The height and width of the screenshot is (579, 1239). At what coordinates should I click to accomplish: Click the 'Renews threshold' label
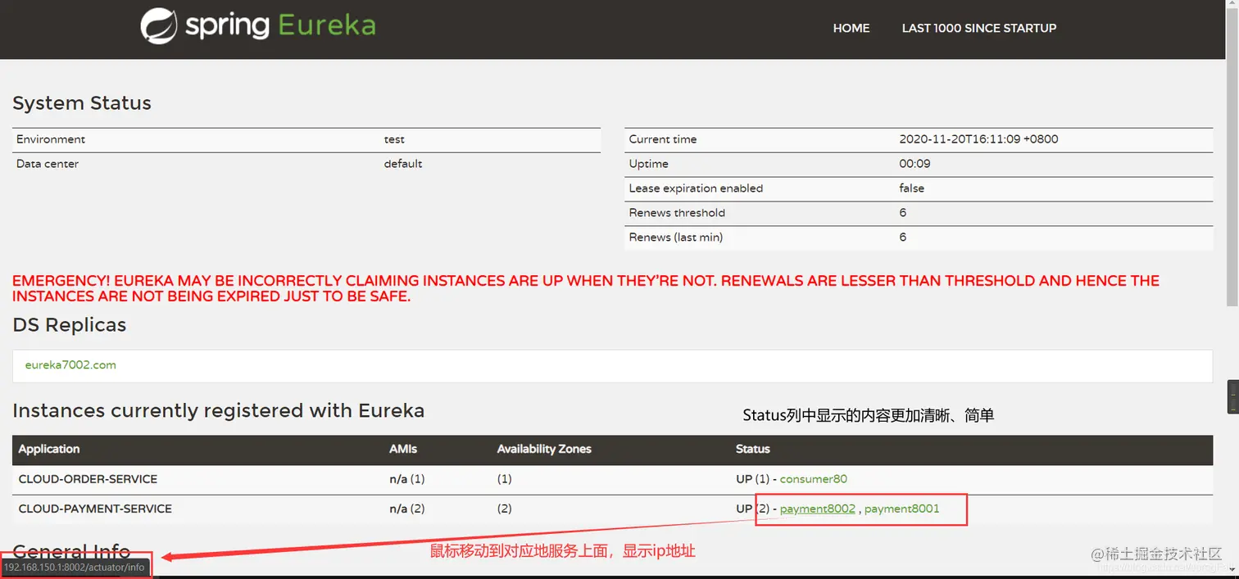677,213
